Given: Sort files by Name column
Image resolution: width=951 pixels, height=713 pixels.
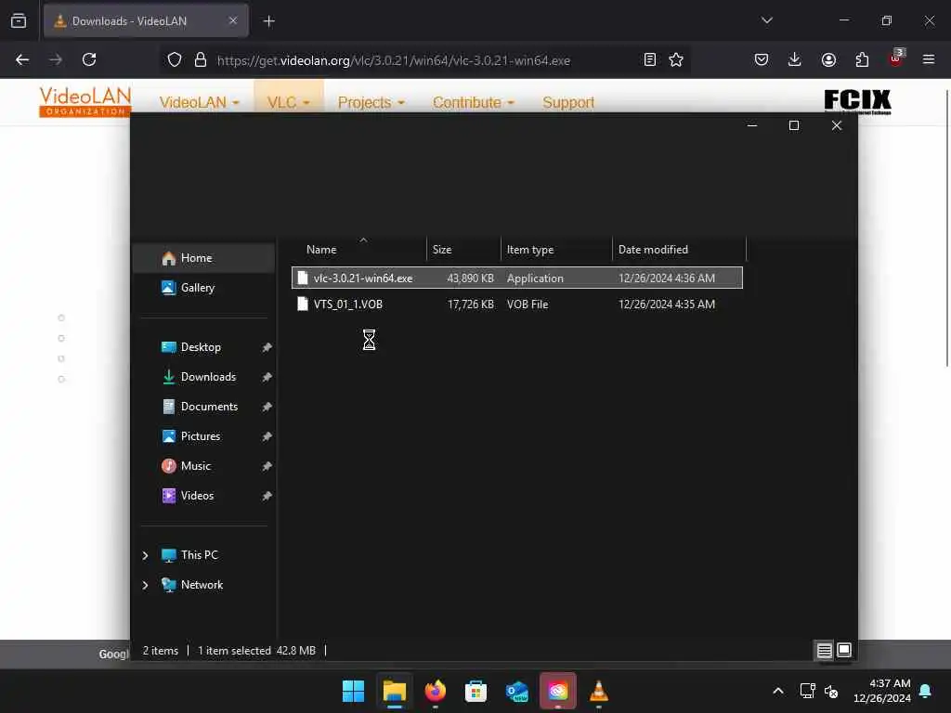Looking at the screenshot, I should click(359, 250).
